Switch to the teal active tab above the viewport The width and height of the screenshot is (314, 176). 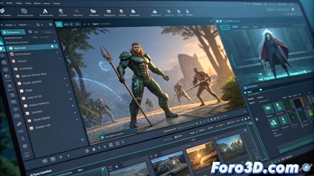tap(59, 24)
